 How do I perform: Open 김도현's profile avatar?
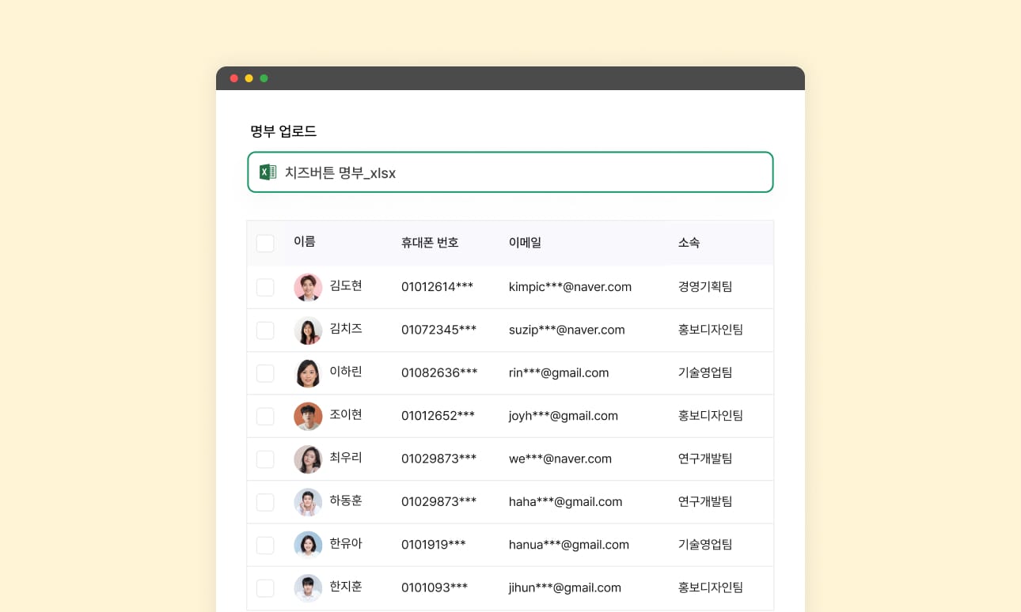click(x=308, y=287)
